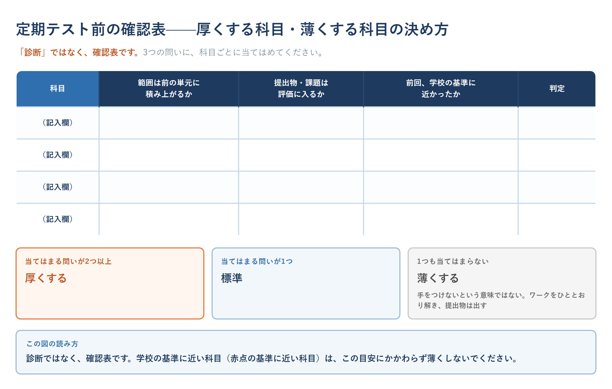Image resolution: width=612 pixels, height=389 pixels.
Task: Click the sentence 診断ではなく、確認表です。学校の基準に近い科目
Action: click(x=124, y=358)
